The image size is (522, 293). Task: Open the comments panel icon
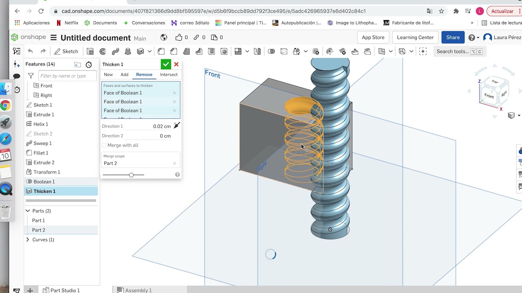(17, 77)
